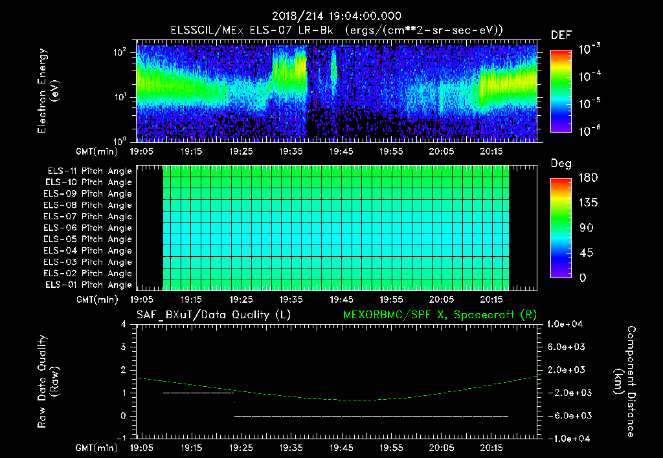Click the 135 tick on Deg color bar
Image resolution: width=663 pixels, height=458 pixels.
click(588, 203)
